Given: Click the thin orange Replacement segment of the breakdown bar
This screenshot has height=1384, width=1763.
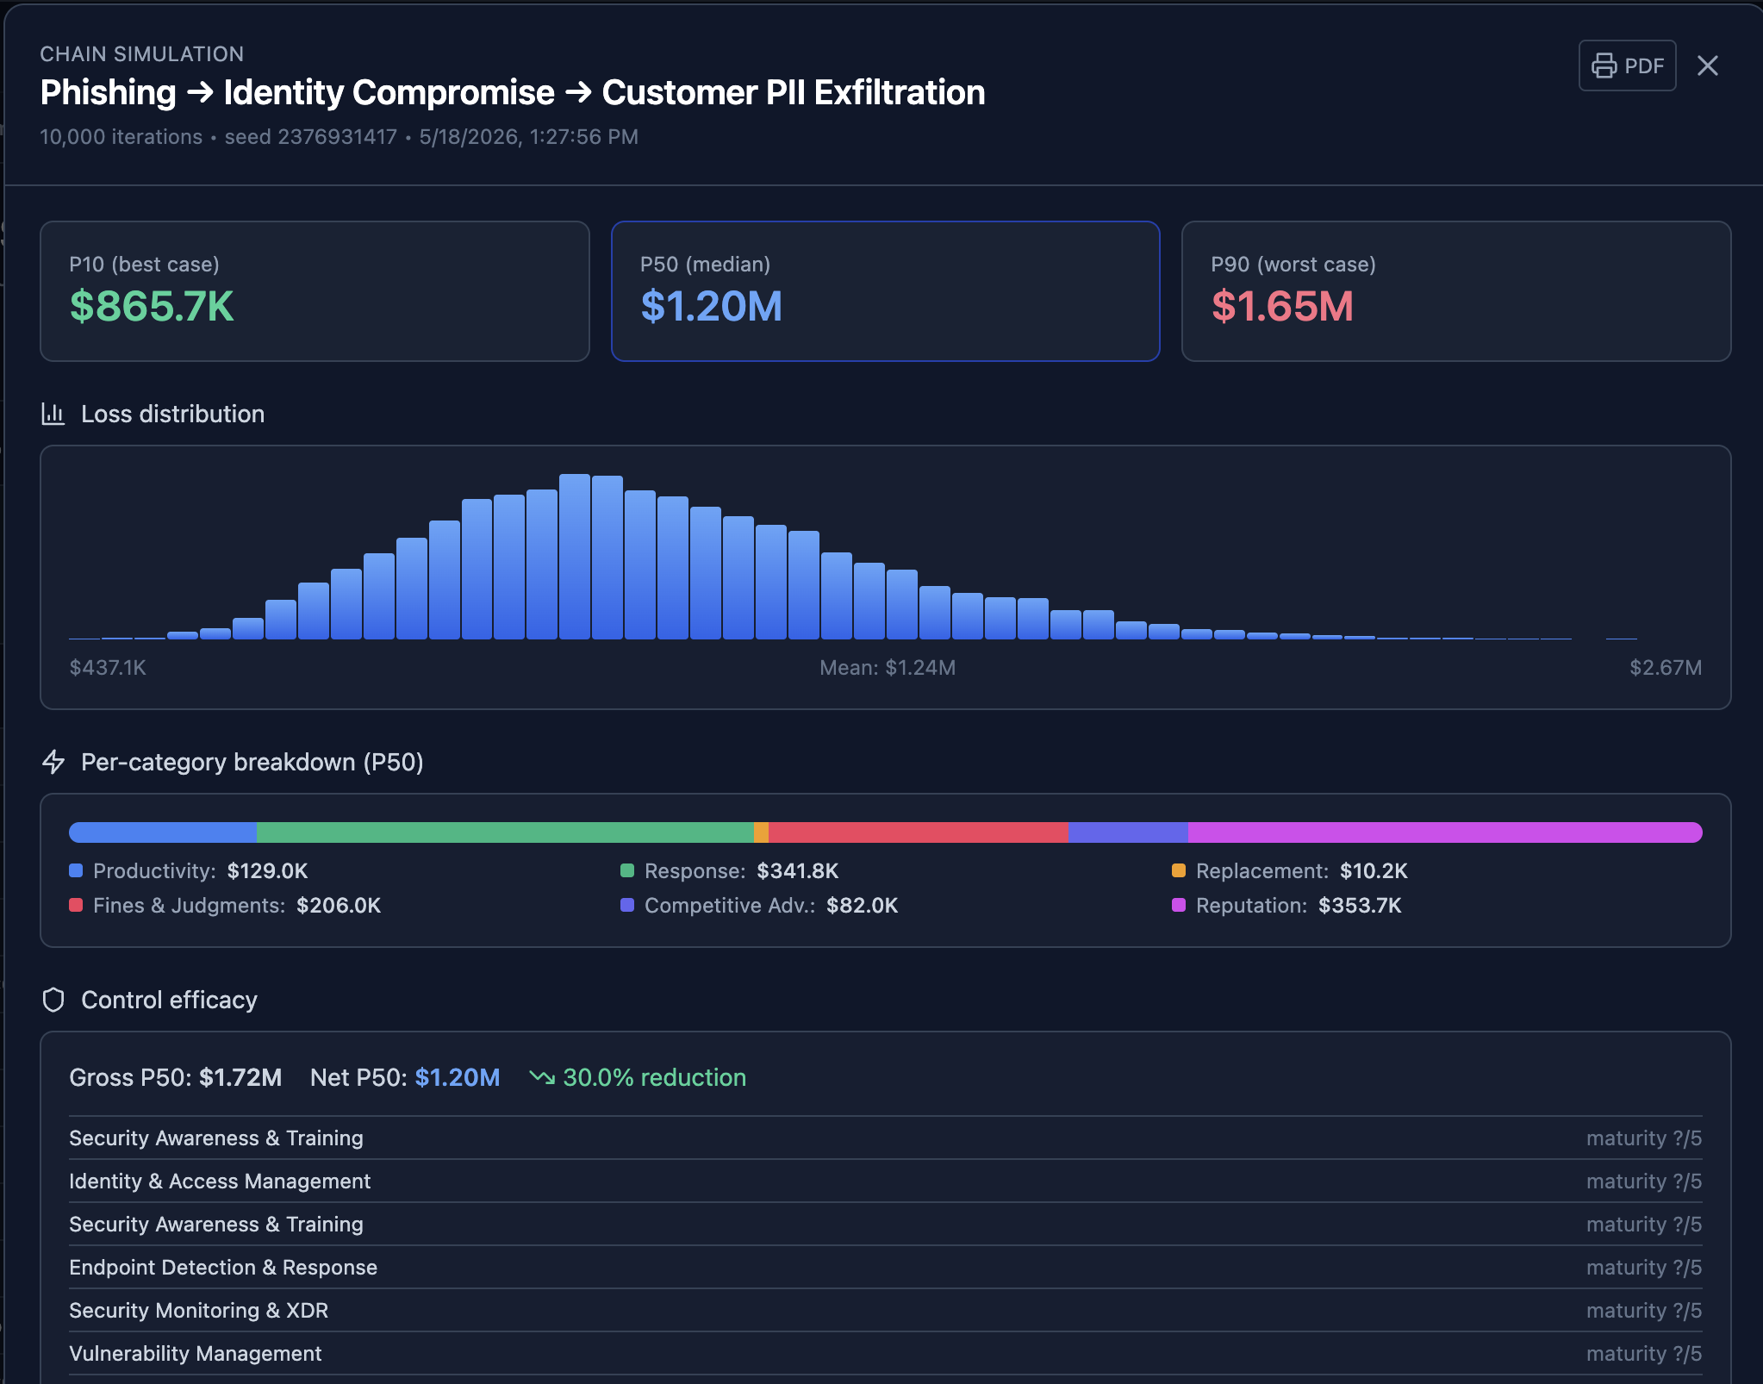Looking at the screenshot, I should coord(761,832).
